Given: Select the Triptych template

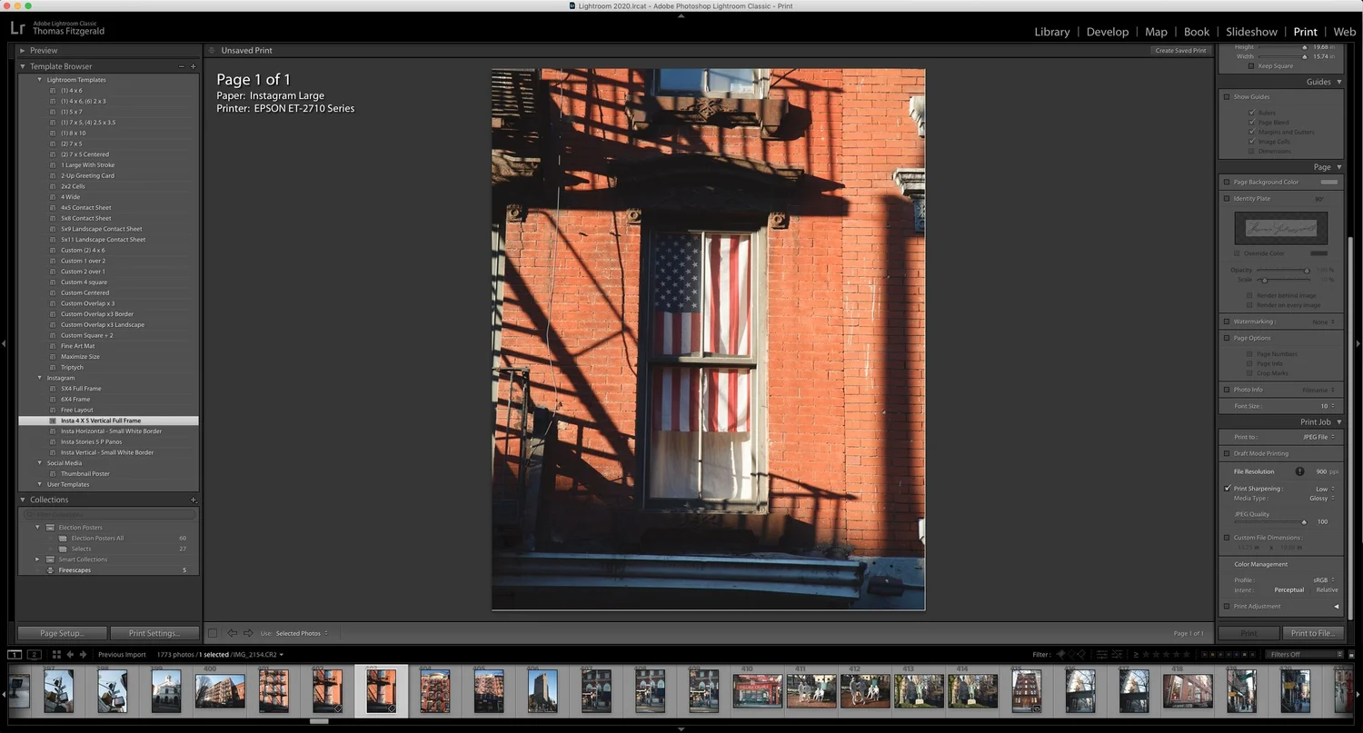Looking at the screenshot, I should pyautogui.click(x=72, y=367).
